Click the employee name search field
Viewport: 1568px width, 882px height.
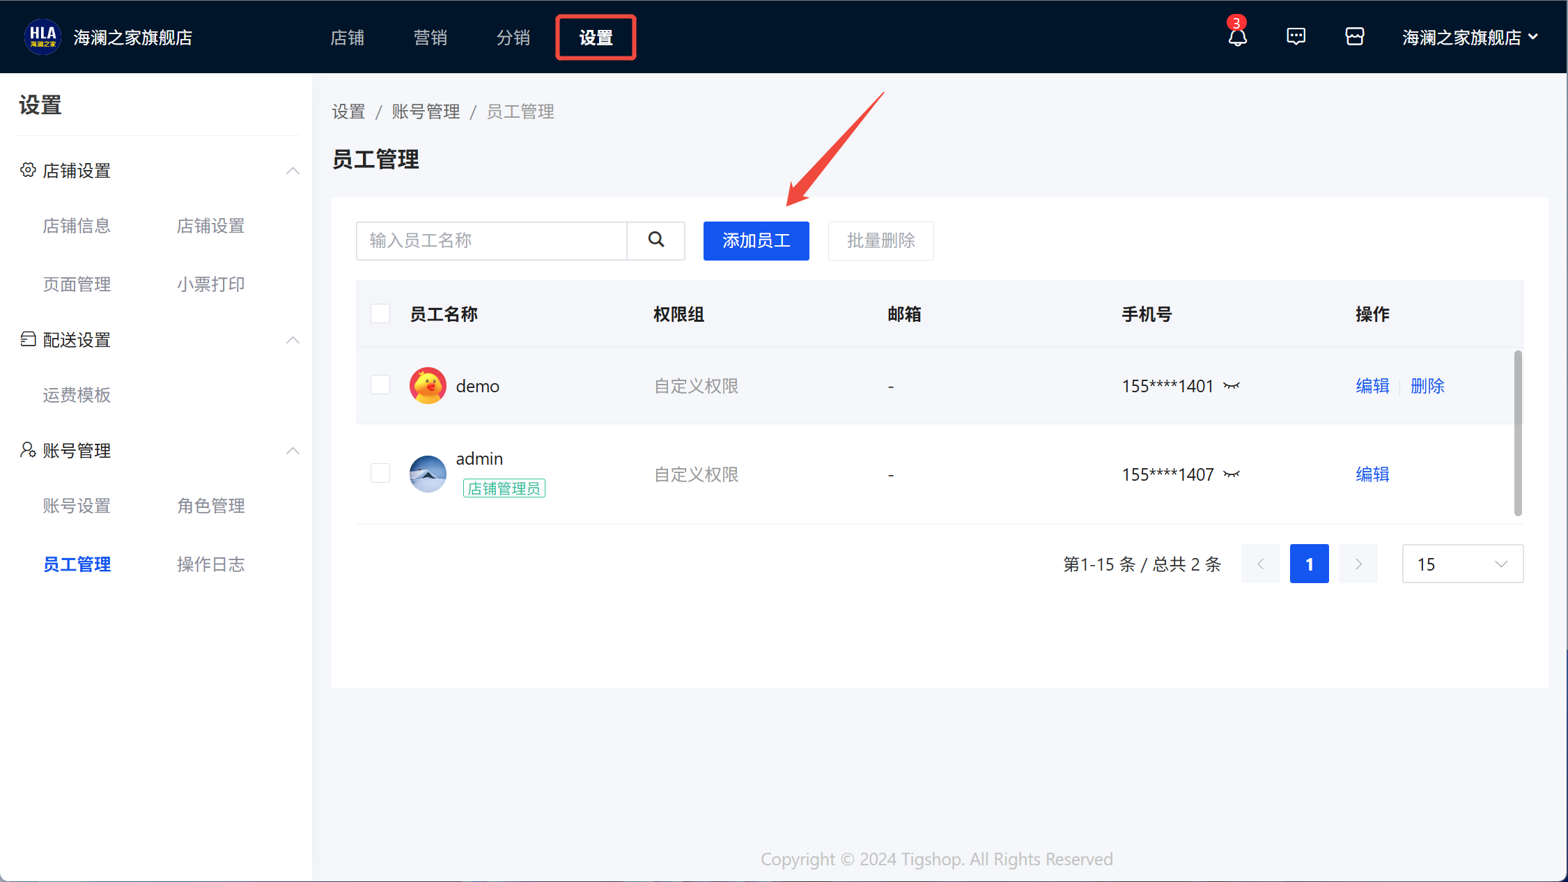click(491, 240)
